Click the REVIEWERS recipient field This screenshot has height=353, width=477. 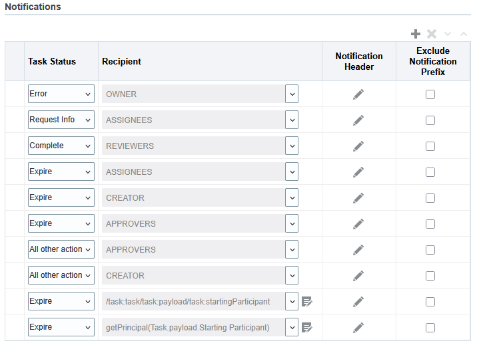tap(193, 146)
